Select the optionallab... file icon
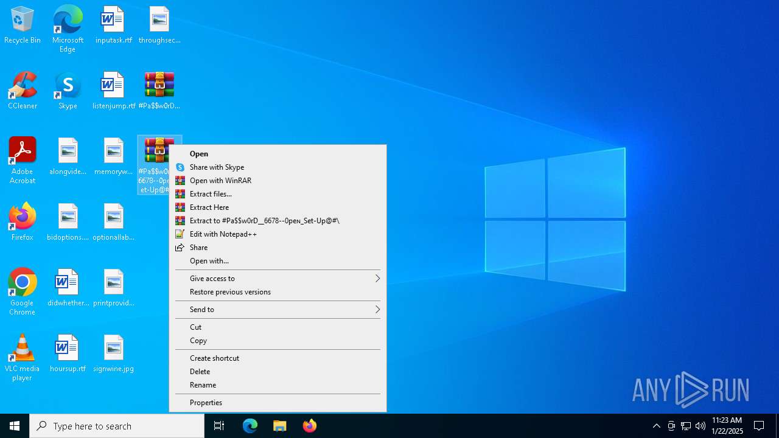 click(x=113, y=222)
